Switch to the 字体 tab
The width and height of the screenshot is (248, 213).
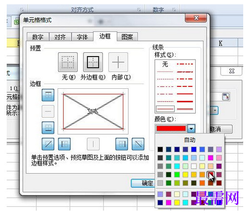83,37
